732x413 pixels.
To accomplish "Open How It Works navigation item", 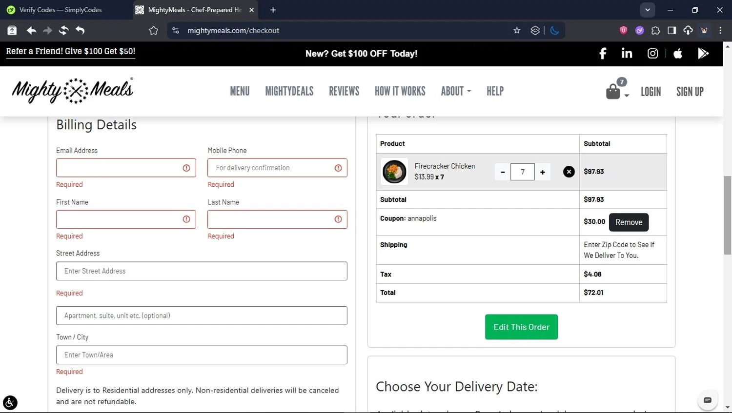I will point(400,91).
